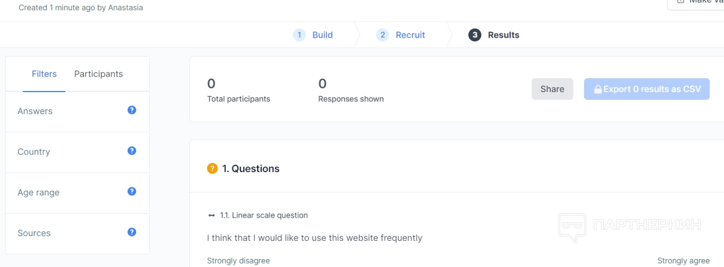
Task: Click the linear scale question icon
Action: 212,215
